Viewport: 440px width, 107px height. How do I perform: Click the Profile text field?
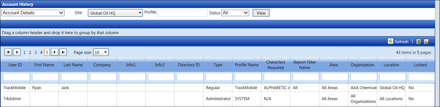coord(183,13)
